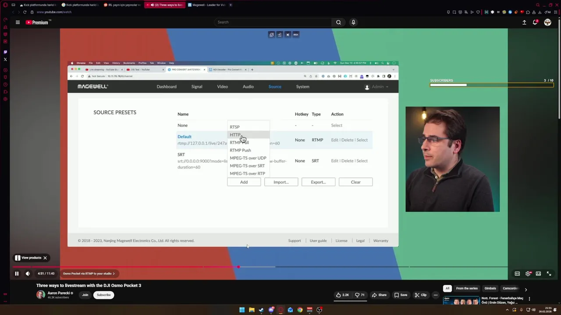The image size is (561, 315).
Task: Like the video with 2.2K likes
Action: coord(342,295)
